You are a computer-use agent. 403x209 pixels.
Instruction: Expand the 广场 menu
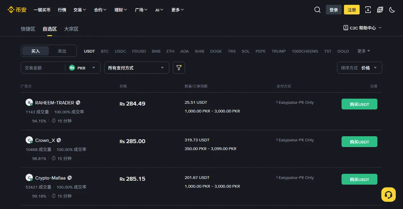click(141, 10)
